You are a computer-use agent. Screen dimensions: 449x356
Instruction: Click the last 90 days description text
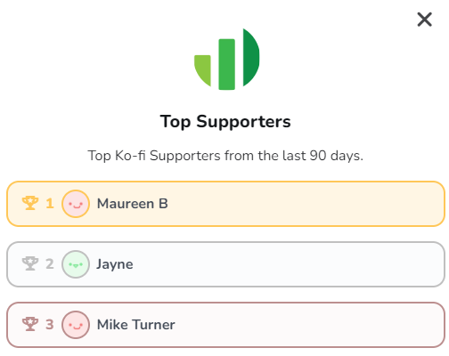tap(225, 156)
